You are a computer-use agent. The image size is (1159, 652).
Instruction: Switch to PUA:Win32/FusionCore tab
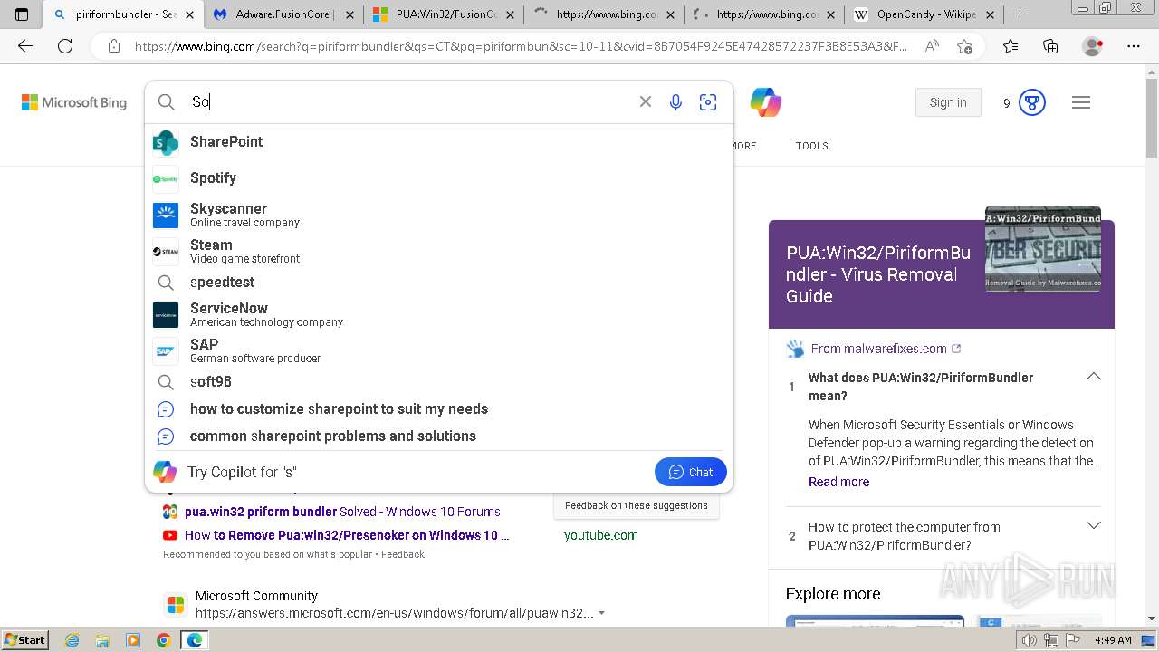444,14
